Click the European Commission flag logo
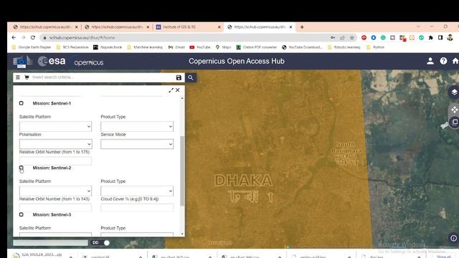 [x=22, y=62]
